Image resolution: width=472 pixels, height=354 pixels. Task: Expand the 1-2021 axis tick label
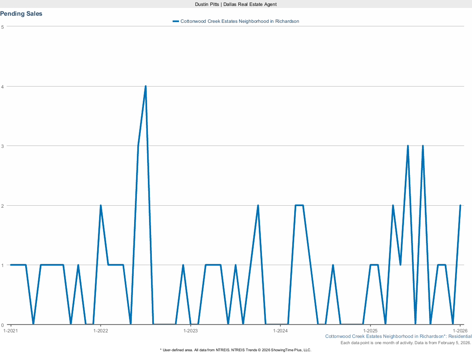pos(11,331)
